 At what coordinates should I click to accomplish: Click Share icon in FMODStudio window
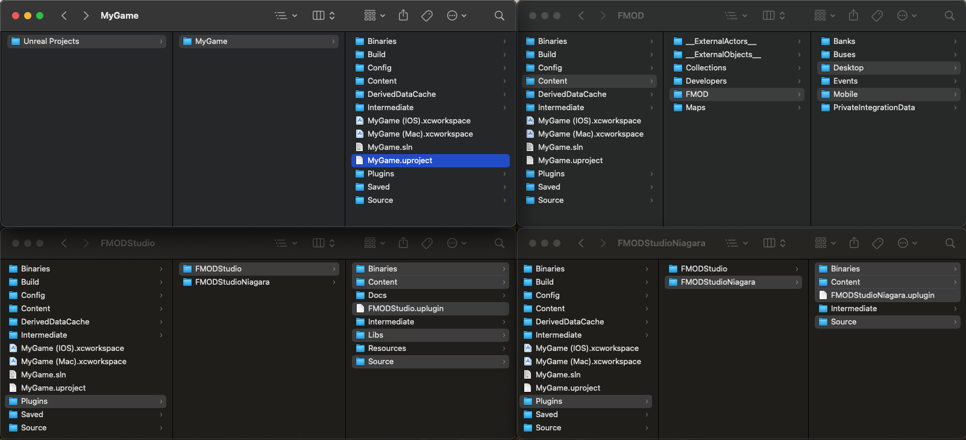404,243
